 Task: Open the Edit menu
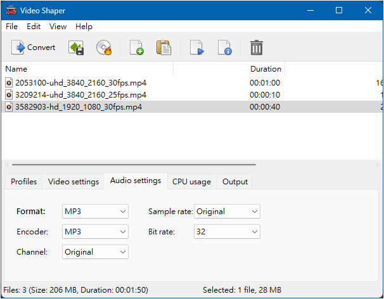pos(34,27)
